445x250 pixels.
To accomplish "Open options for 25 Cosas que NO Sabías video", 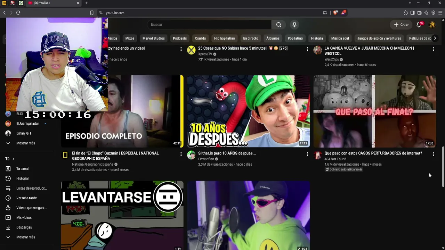I will [x=307, y=49].
